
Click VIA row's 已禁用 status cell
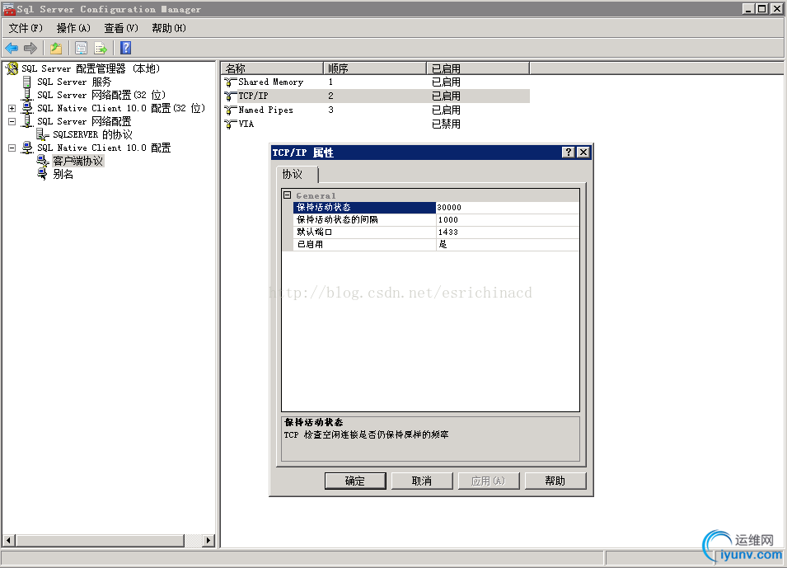pyautogui.click(x=446, y=124)
